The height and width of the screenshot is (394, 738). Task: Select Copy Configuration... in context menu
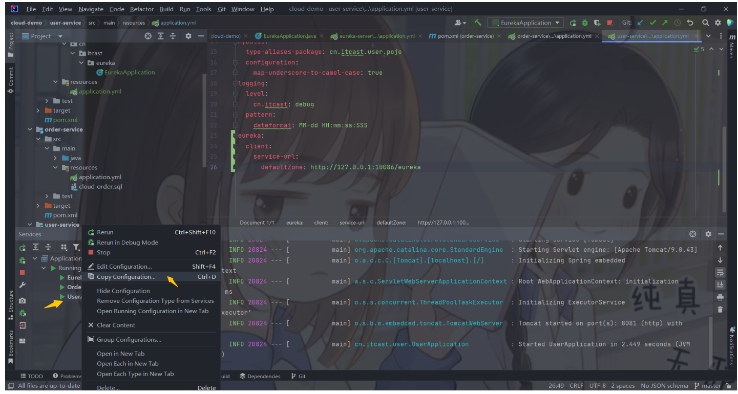click(152, 277)
